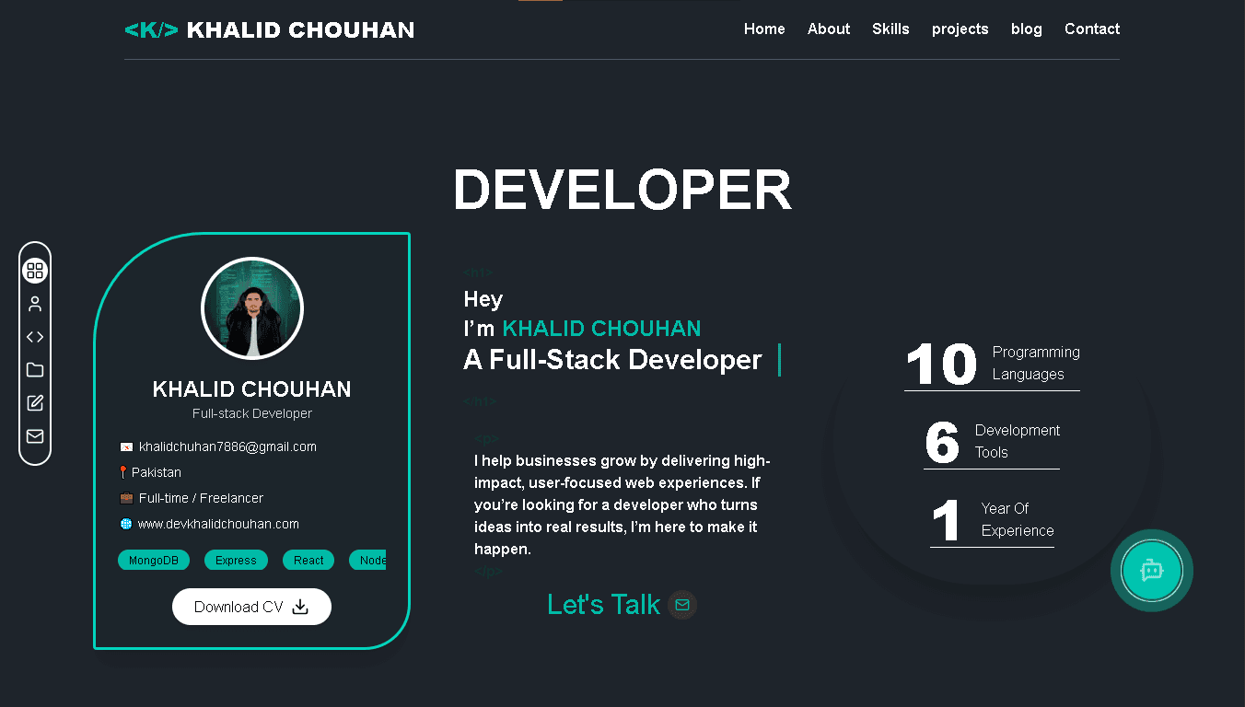Select the MongoDB skill tag
The image size is (1245, 707).
point(154,560)
